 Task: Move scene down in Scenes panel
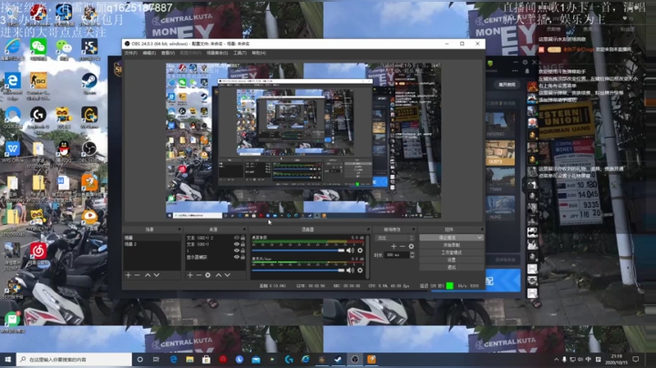(x=157, y=275)
